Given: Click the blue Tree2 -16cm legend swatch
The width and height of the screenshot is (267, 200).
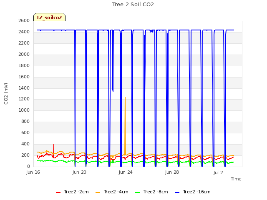Looking at the screenshot, I should 177,192.
